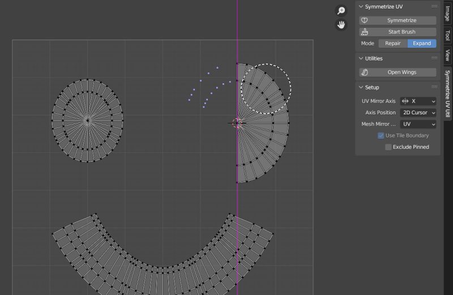This screenshot has height=295, width=453.
Task: Click the pan view hand icon
Action: tap(341, 24)
